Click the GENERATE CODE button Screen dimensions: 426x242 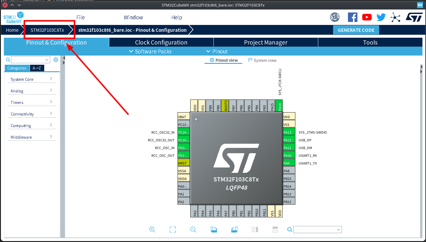356,30
